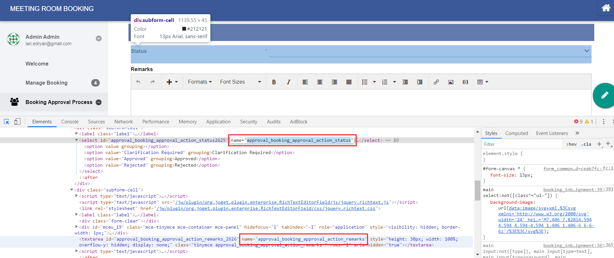Insert a link using the link icon
The width and height of the screenshot is (614, 258).
pyautogui.click(x=436, y=82)
